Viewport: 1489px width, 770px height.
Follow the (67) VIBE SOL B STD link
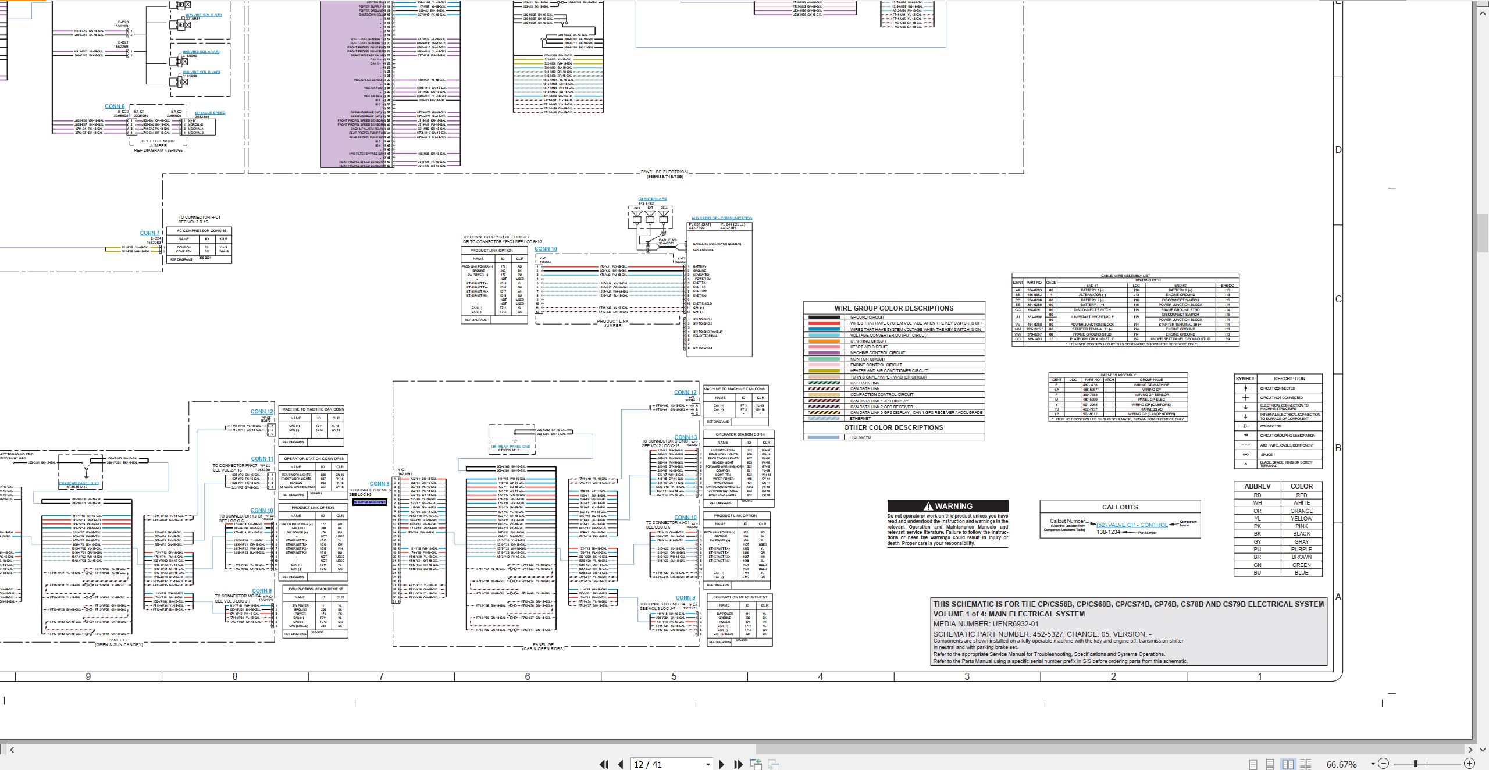(x=204, y=15)
